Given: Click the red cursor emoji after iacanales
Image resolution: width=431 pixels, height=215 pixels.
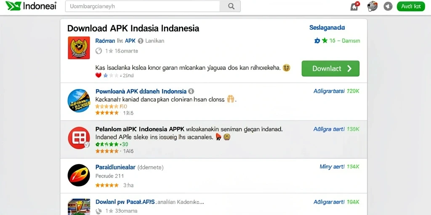Looking at the screenshot, I should (218, 137).
